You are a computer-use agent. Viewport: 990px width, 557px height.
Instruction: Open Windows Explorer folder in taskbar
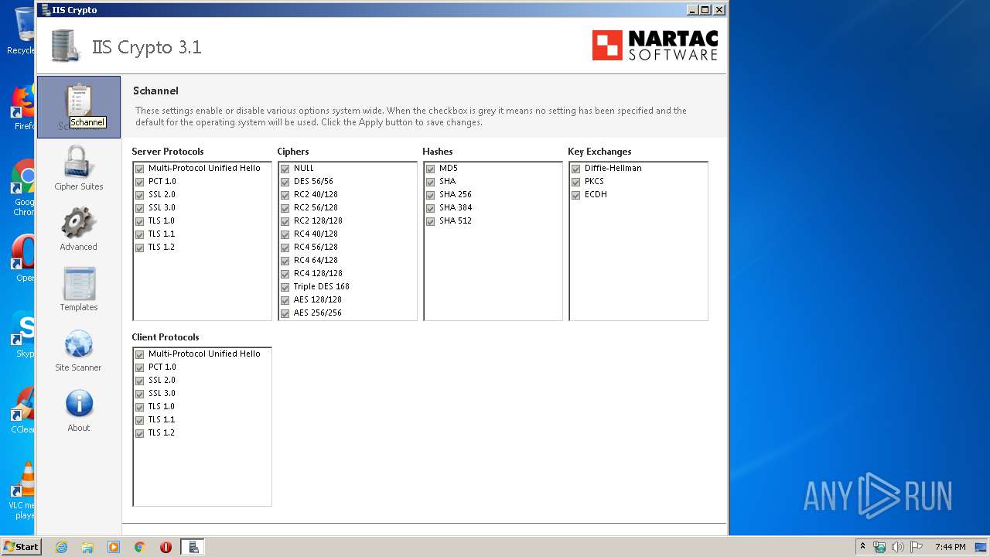coord(87,547)
